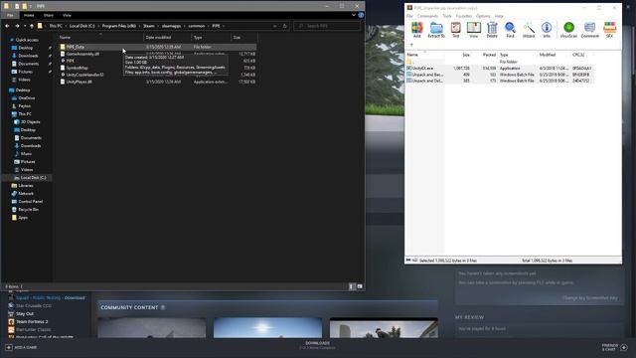
Task: Click the Search PIPE box in Explorer
Action: (327, 26)
